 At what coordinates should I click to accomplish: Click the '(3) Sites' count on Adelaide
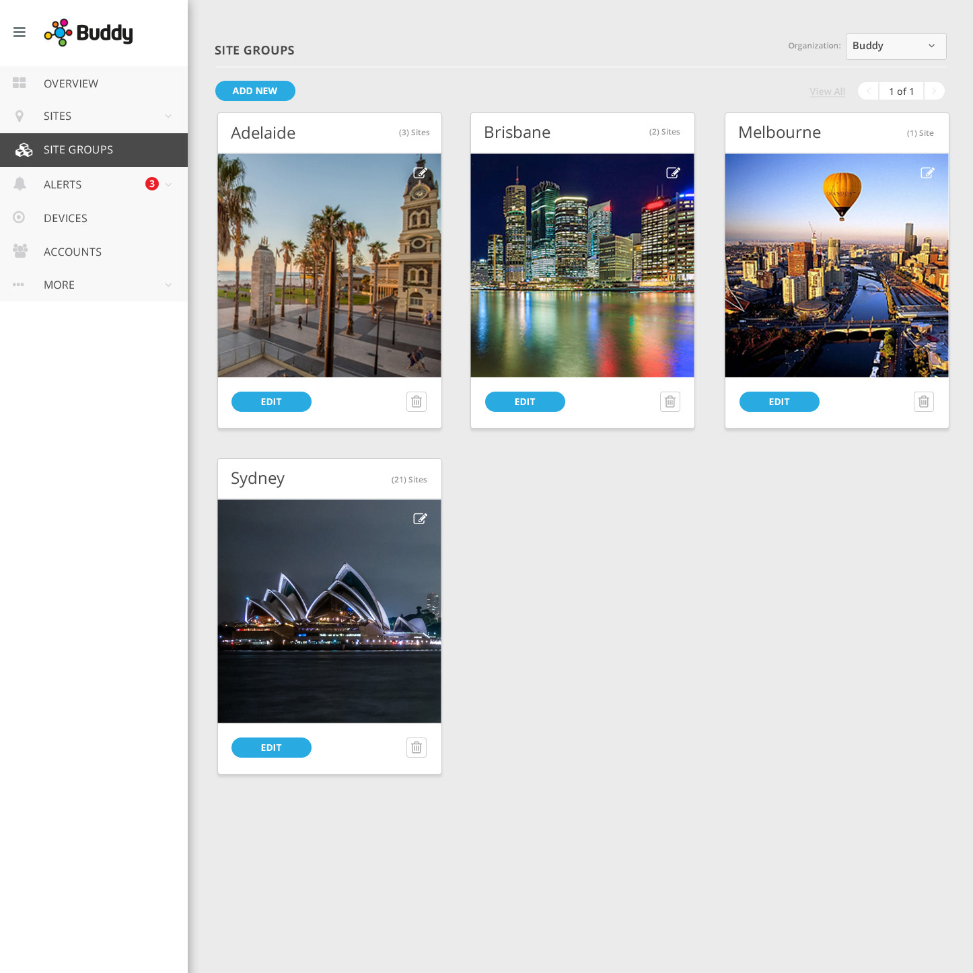point(414,133)
